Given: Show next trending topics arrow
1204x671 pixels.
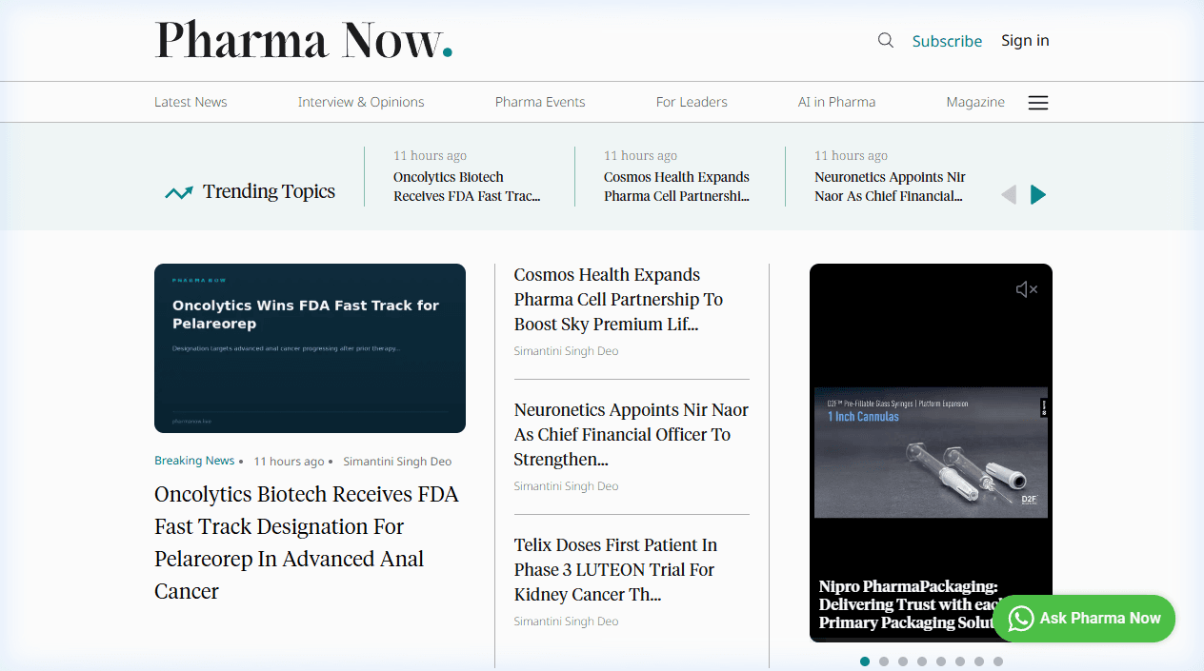Looking at the screenshot, I should 1038,195.
